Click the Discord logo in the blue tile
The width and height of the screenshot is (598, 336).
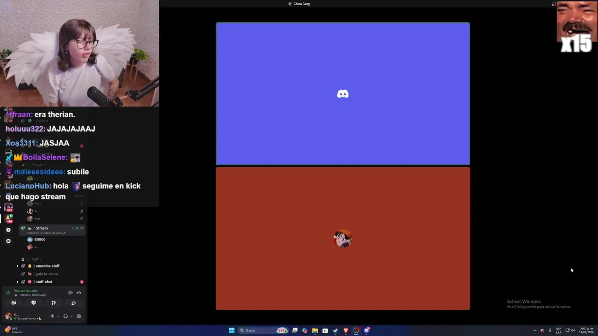343,94
